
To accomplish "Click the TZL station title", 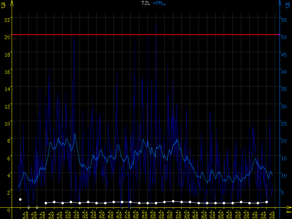I will [x=145, y=3].
